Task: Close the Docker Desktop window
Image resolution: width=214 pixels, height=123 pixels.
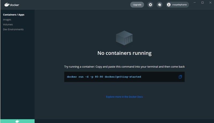Action: pos(210,2)
